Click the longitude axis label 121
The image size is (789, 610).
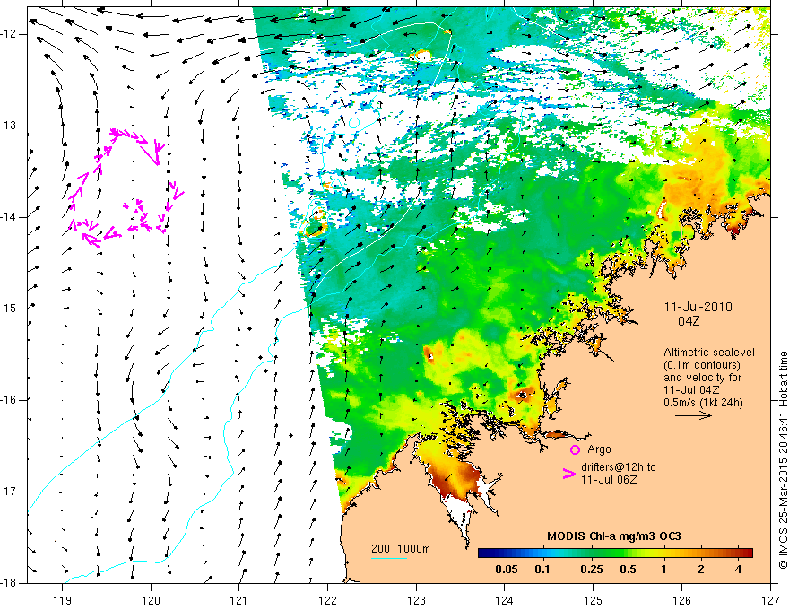pyautogui.click(x=239, y=600)
